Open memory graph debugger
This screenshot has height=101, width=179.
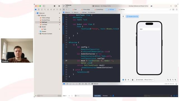[x=83, y=84]
